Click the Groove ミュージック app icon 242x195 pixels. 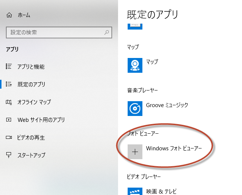click(135, 109)
